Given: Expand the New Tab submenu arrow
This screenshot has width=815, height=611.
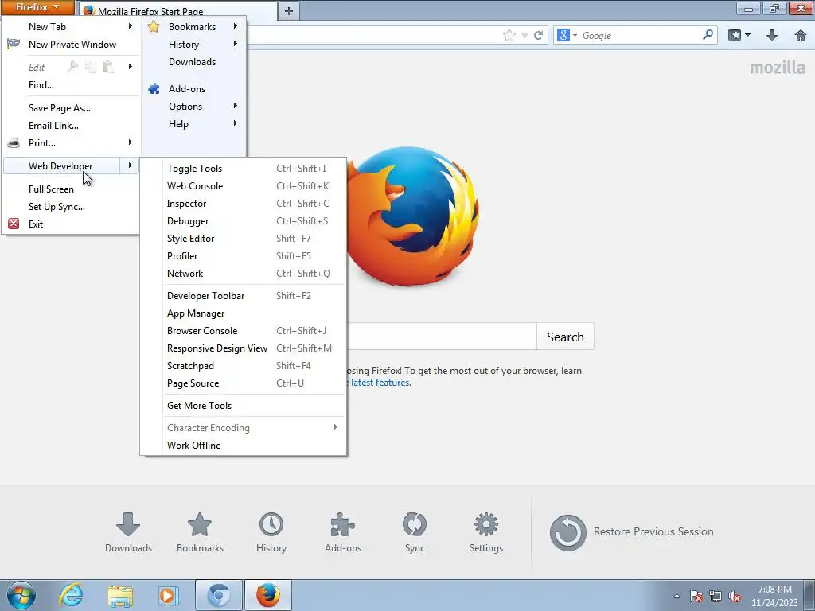Looking at the screenshot, I should click(x=130, y=26).
